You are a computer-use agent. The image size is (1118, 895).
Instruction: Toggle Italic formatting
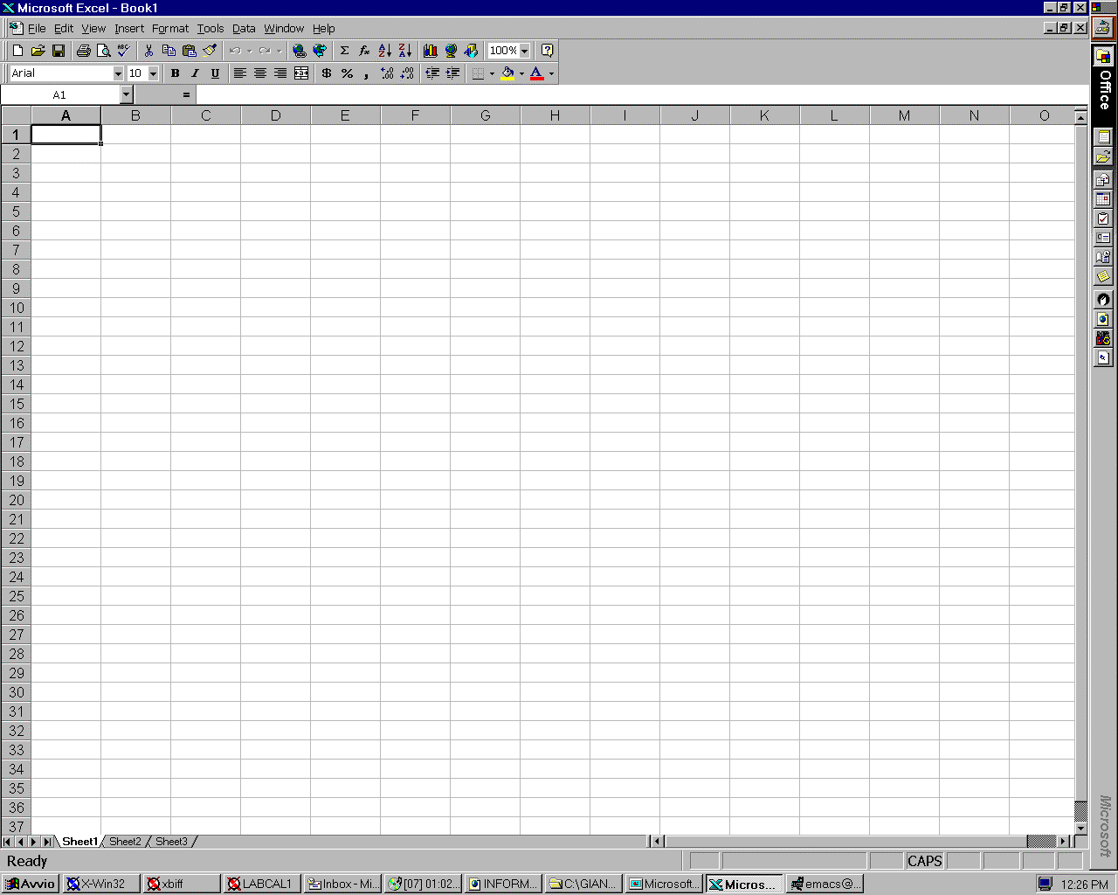coord(195,73)
